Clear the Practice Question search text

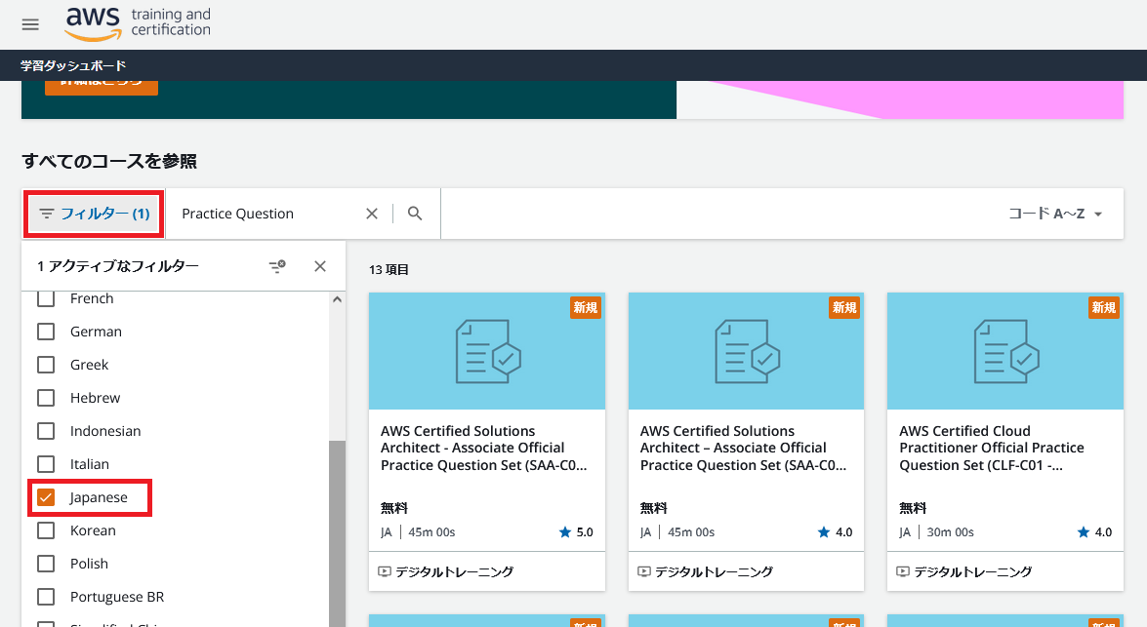372,214
